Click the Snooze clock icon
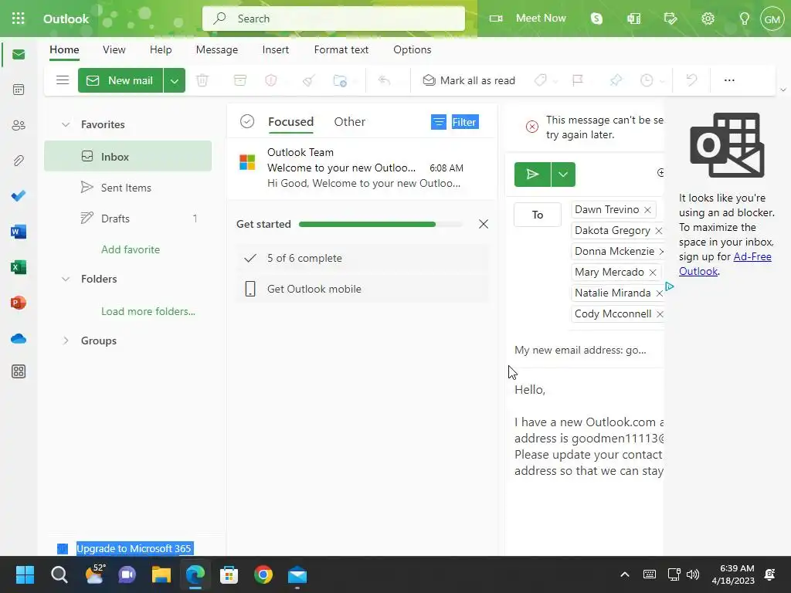The image size is (791, 593). click(x=647, y=80)
